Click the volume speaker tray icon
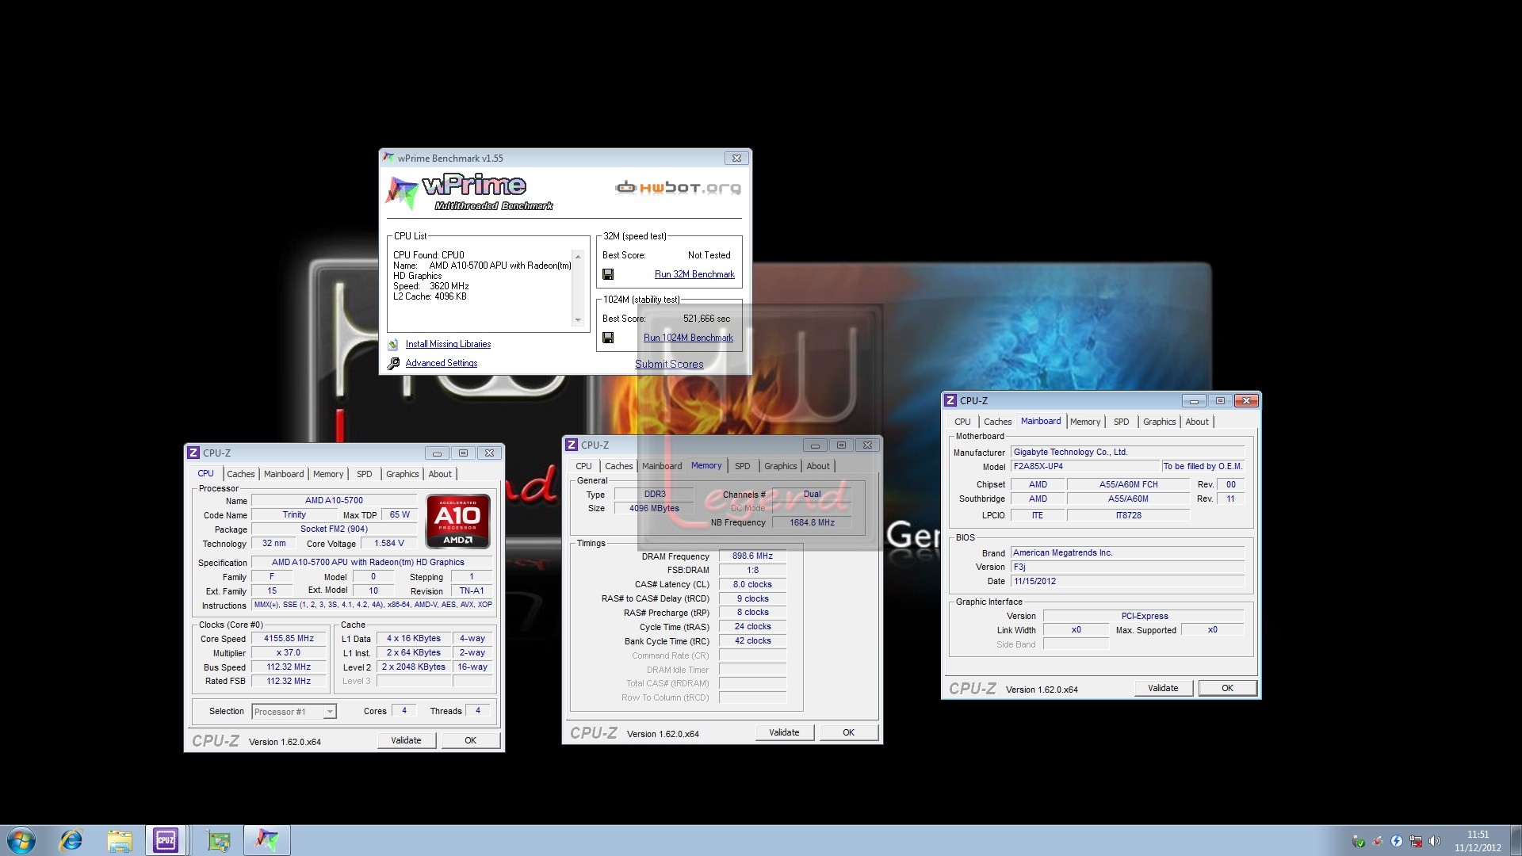This screenshot has width=1522, height=856. click(x=1435, y=841)
